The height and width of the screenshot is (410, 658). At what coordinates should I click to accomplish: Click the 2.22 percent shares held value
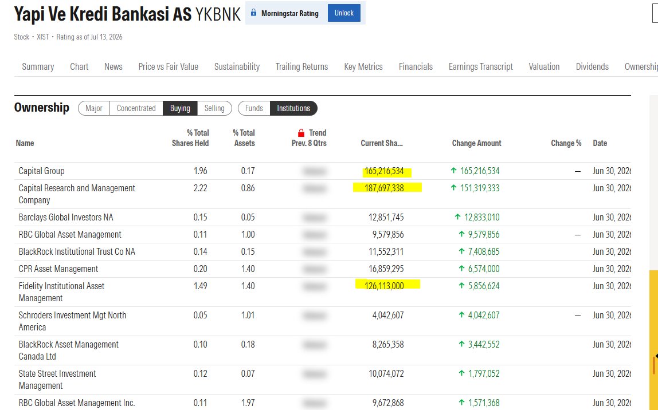click(200, 188)
